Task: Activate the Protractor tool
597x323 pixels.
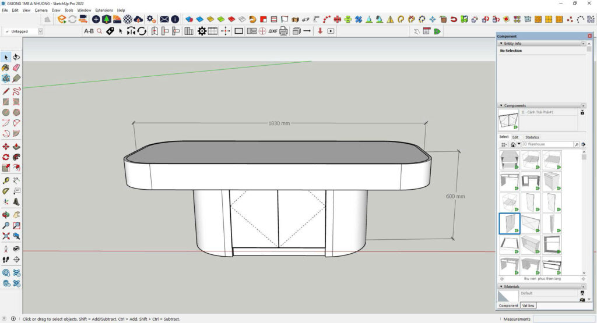Action: 6,191
